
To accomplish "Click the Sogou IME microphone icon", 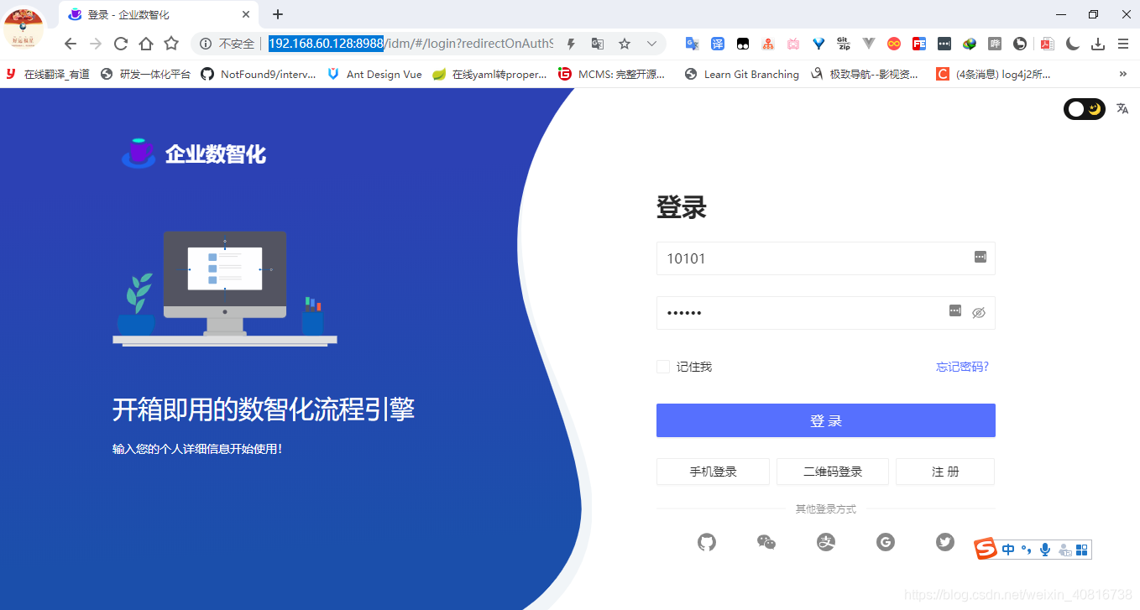I will tap(1044, 549).
